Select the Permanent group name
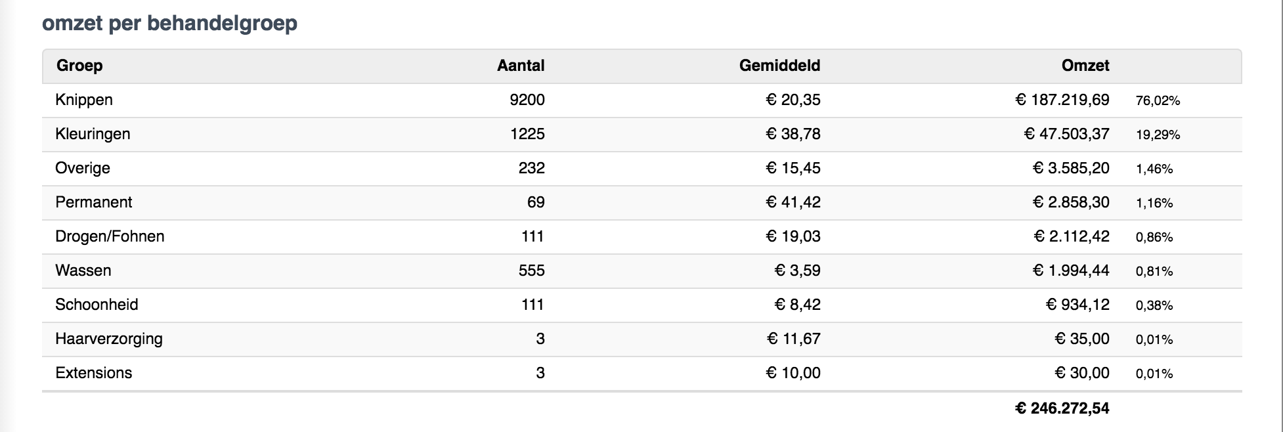 [x=94, y=202]
